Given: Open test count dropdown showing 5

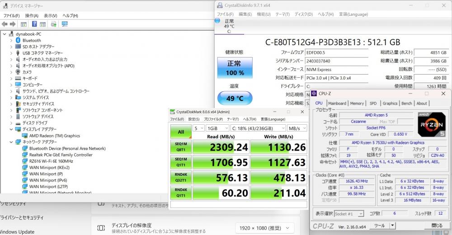Looking at the screenshot, I should 198,128.
